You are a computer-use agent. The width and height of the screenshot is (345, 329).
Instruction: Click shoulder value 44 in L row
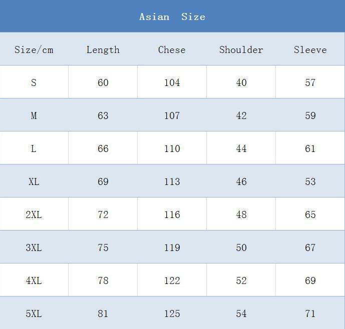pos(241,148)
